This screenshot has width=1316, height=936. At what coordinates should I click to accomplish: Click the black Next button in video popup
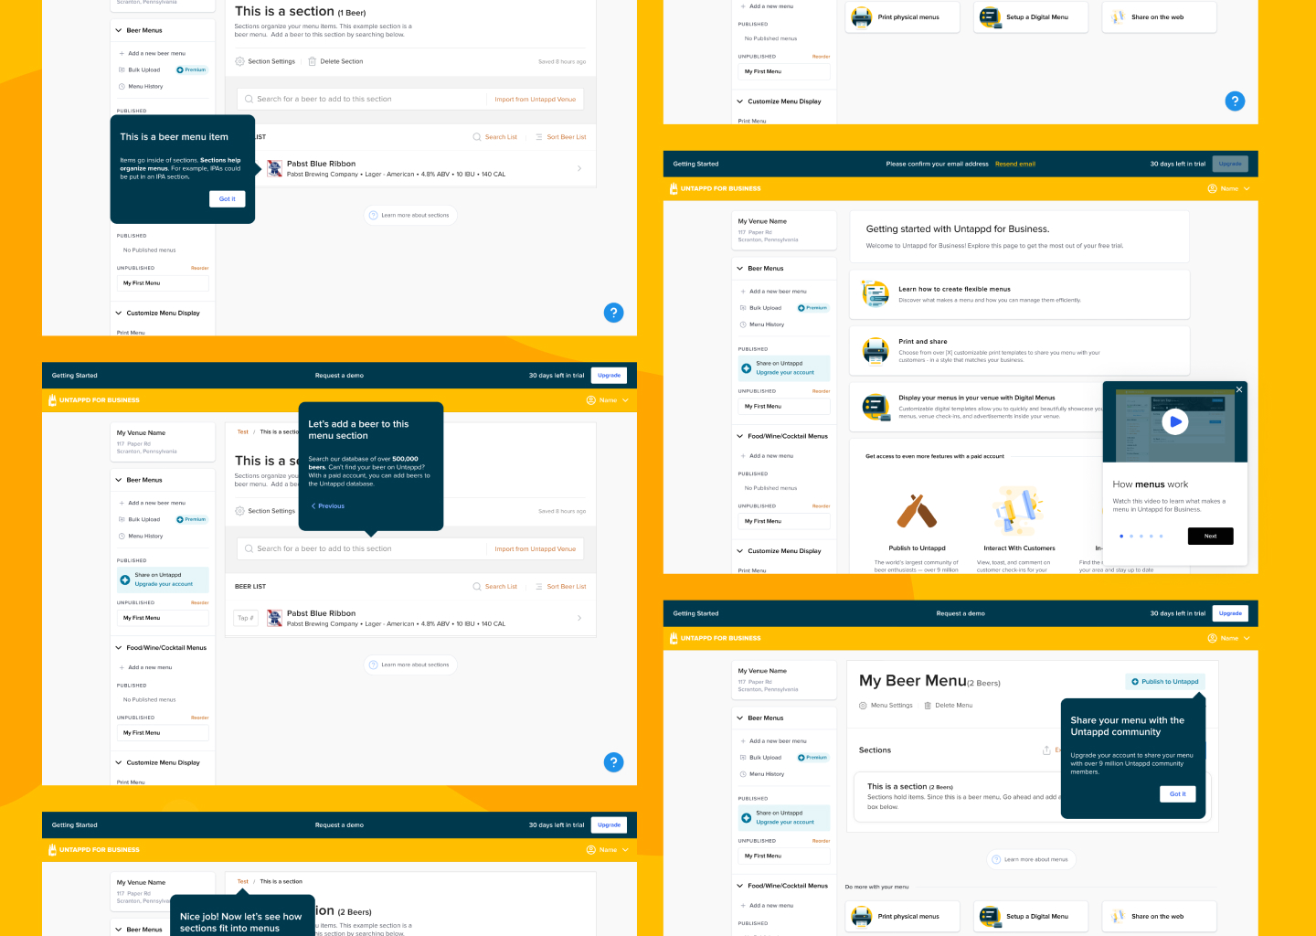point(1211,537)
